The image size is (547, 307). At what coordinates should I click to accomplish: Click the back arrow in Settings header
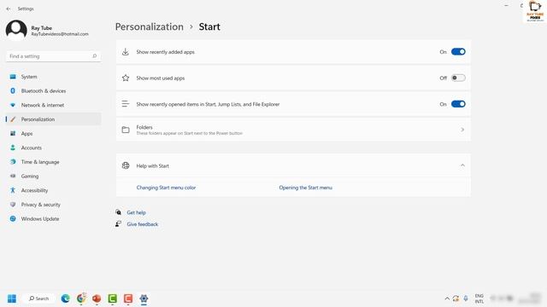point(9,9)
